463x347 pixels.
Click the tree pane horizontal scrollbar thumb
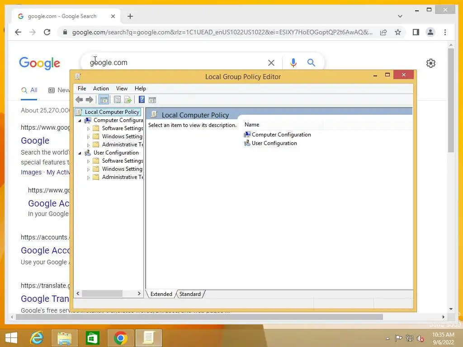pos(102,293)
